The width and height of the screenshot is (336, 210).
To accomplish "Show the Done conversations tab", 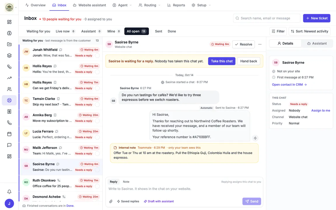I will point(171,31).
